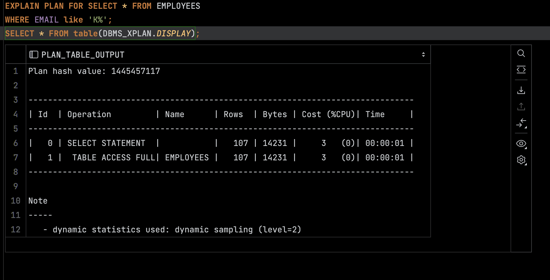The height and width of the screenshot is (280, 550).
Task: Open the gear settings icon
Action: 521,160
